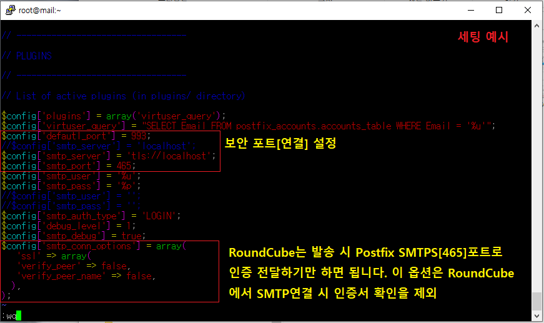Click the scrollbar up arrow
Screen dimensions: 544x323
(537, 26)
